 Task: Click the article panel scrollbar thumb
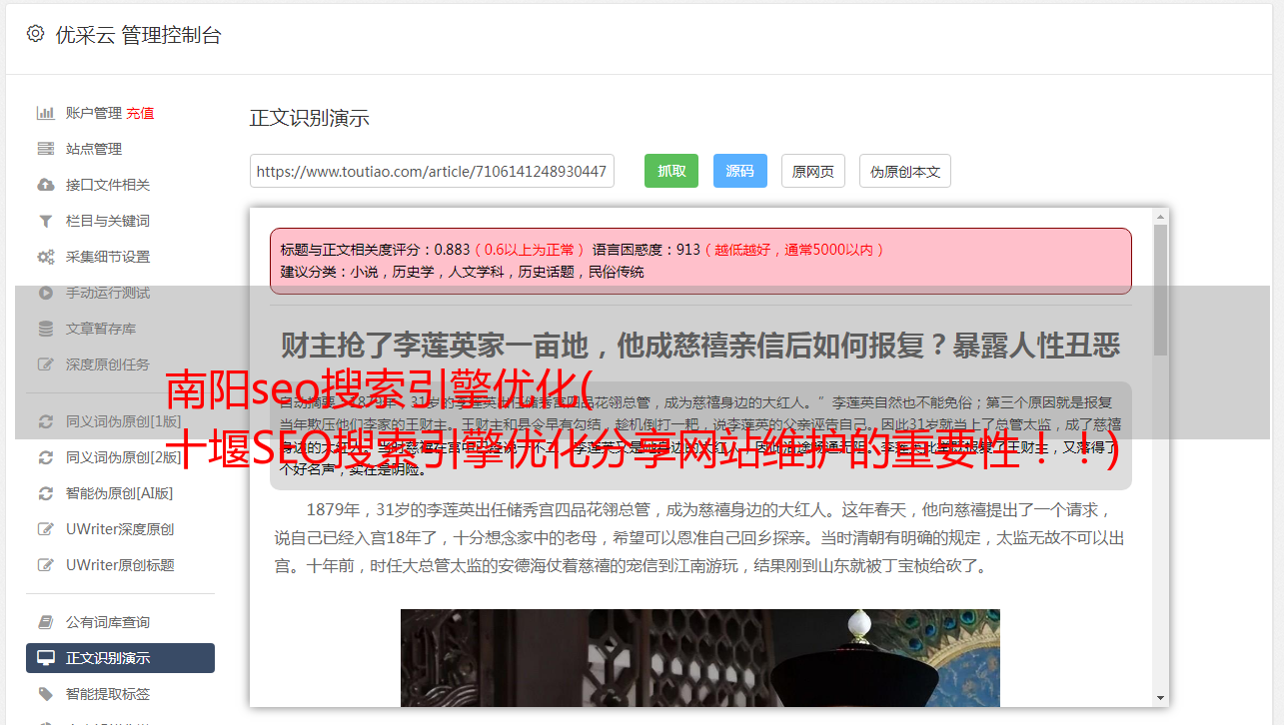click(x=1160, y=290)
